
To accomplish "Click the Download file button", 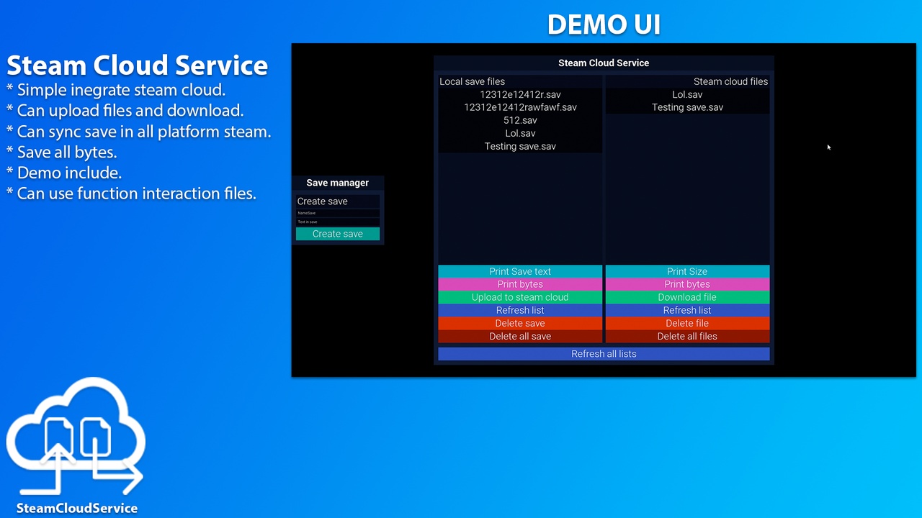I will [x=687, y=297].
